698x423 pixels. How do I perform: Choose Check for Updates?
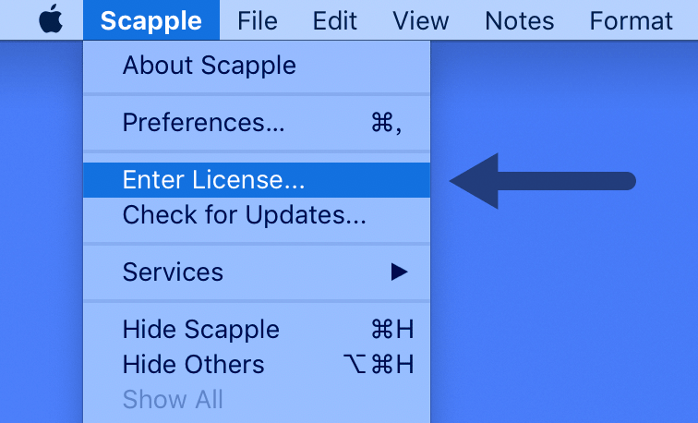pos(244,215)
